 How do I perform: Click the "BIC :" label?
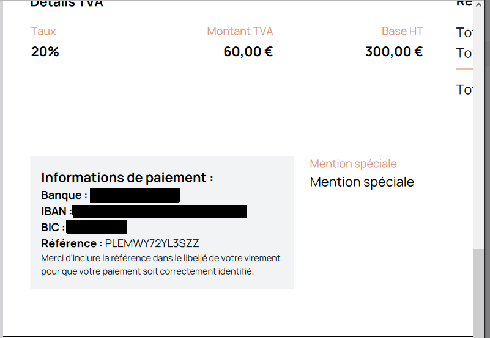click(x=53, y=228)
